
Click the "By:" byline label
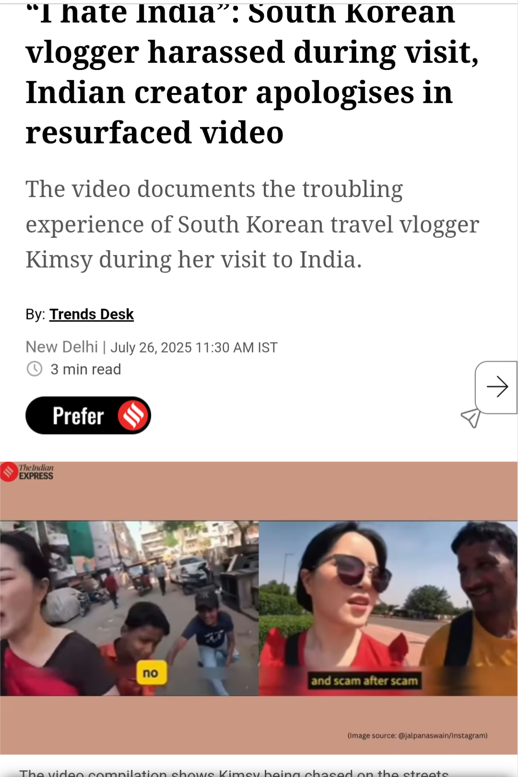(x=35, y=314)
